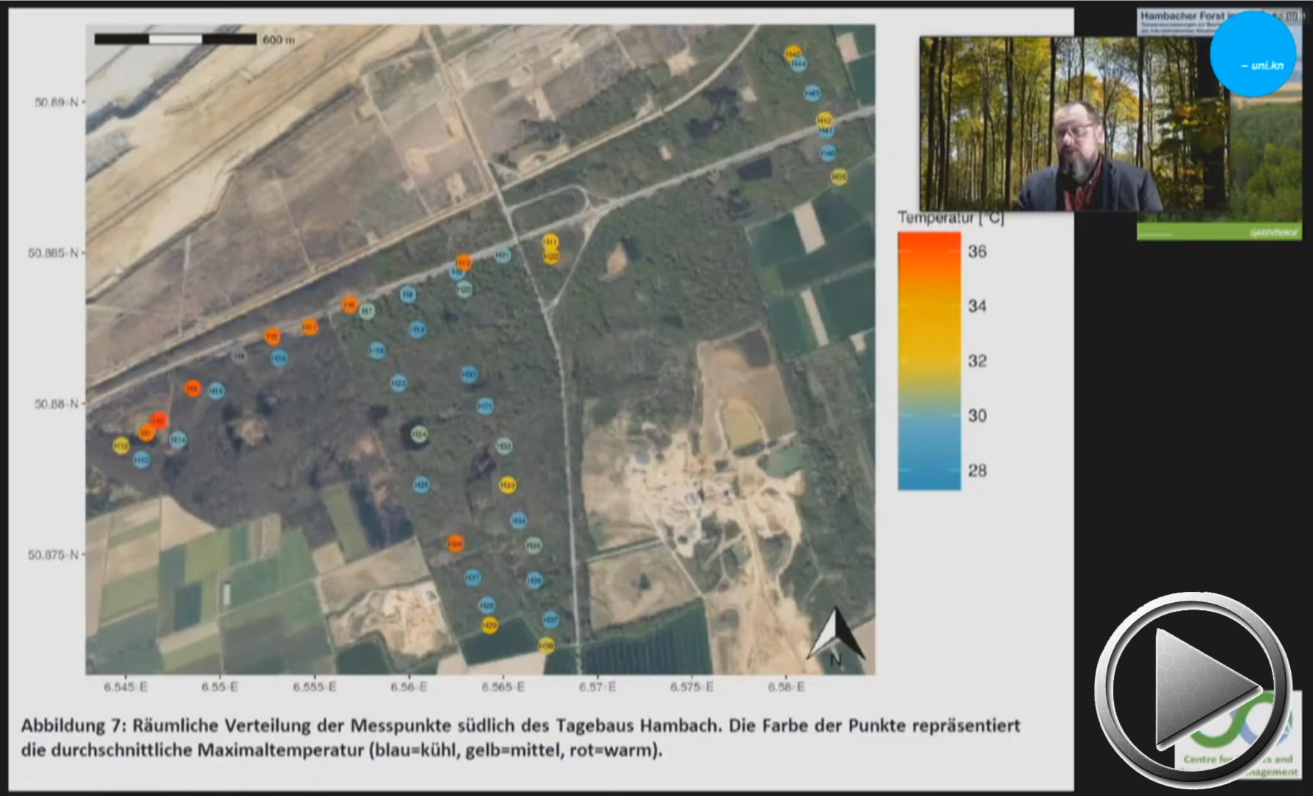Click pale green measurement point H7

pos(367,311)
